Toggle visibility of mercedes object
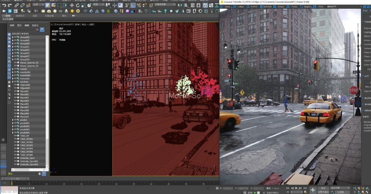Screen dimensions: 371x194 click(15, 78)
